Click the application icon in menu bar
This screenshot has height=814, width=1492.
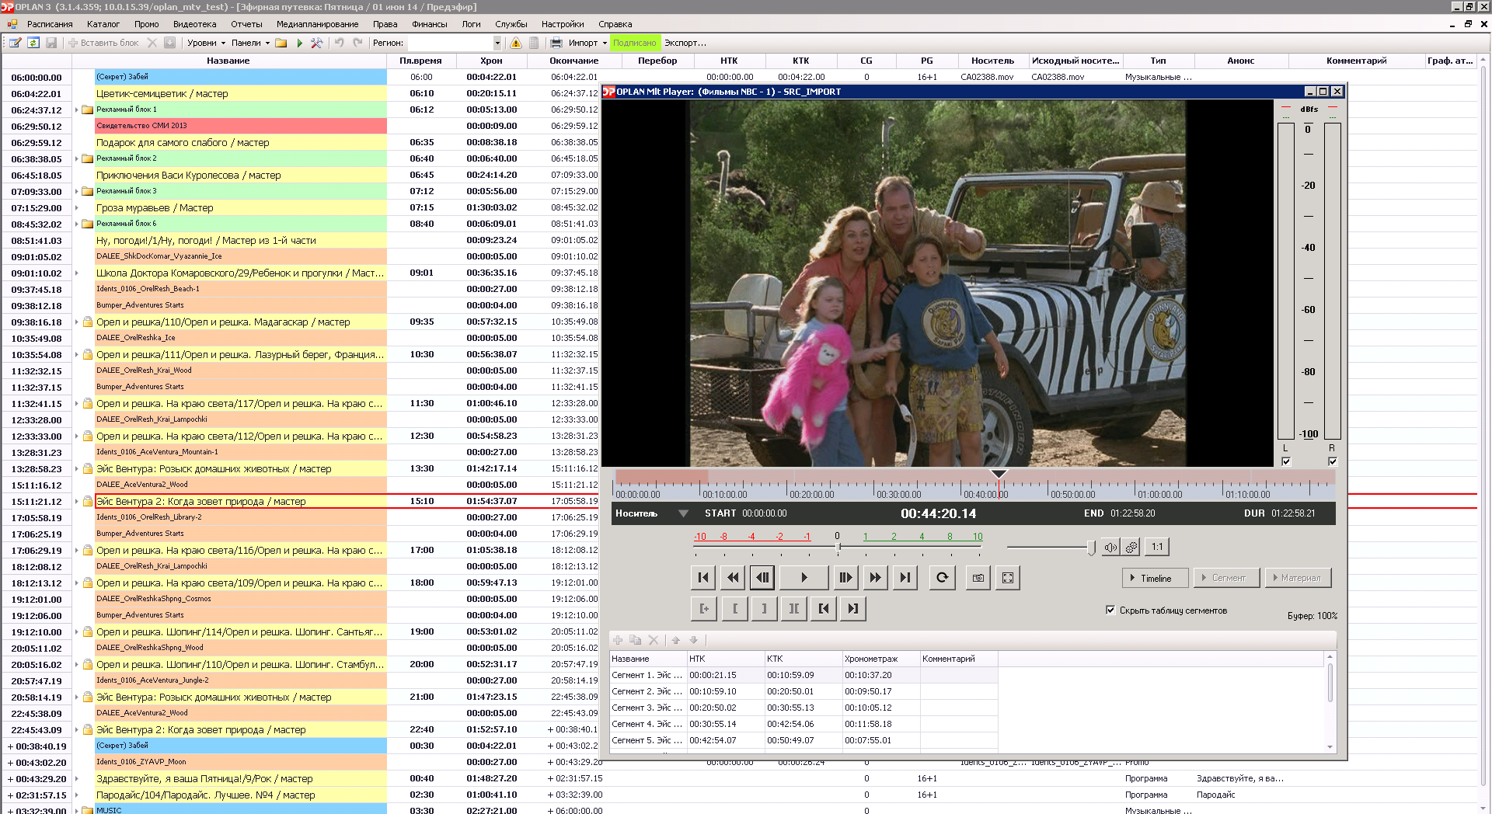(12, 24)
